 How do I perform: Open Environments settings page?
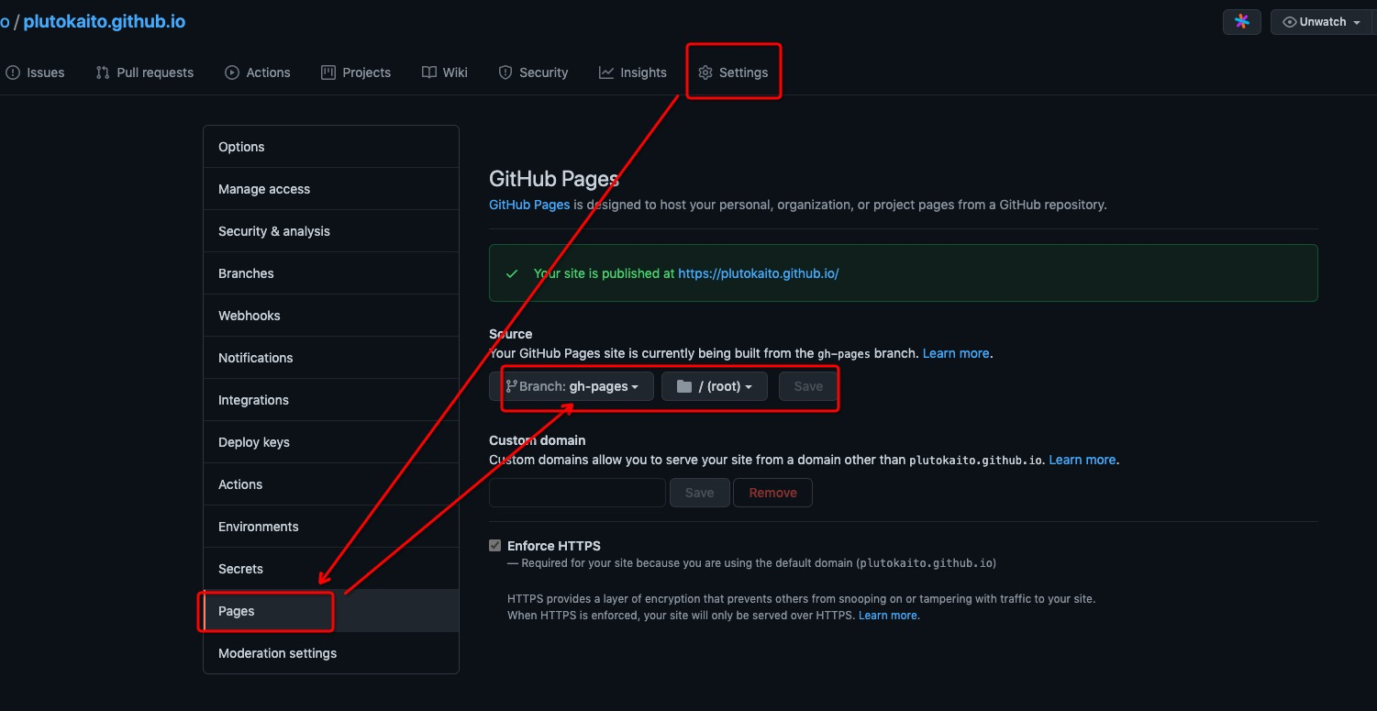pyautogui.click(x=331, y=527)
